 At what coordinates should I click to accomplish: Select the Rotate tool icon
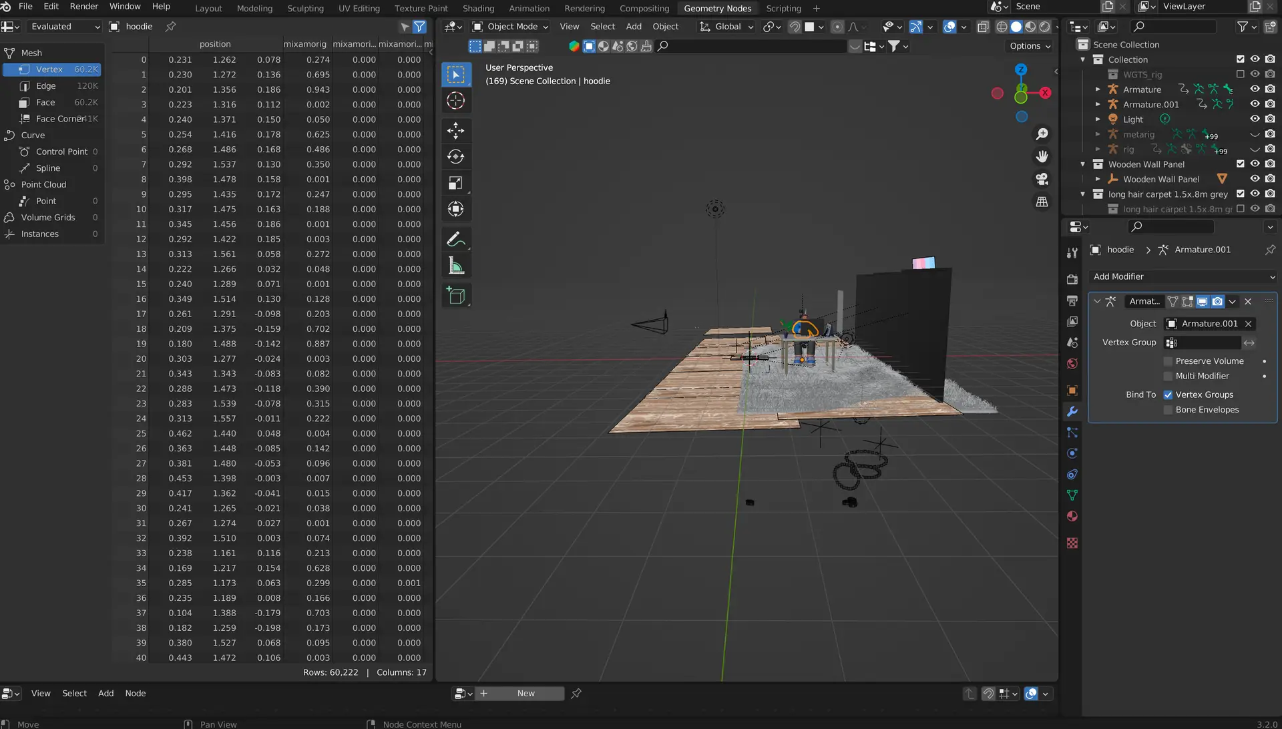pyautogui.click(x=455, y=157)
